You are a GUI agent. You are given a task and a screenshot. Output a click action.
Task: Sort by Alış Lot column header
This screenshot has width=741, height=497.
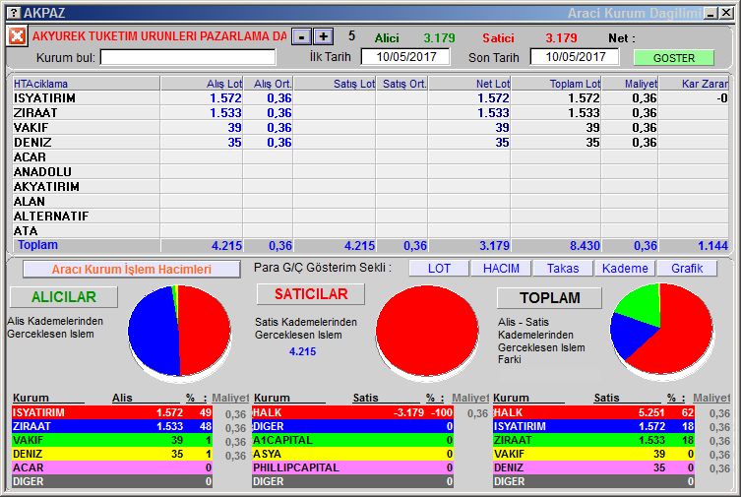click(202, 84)
